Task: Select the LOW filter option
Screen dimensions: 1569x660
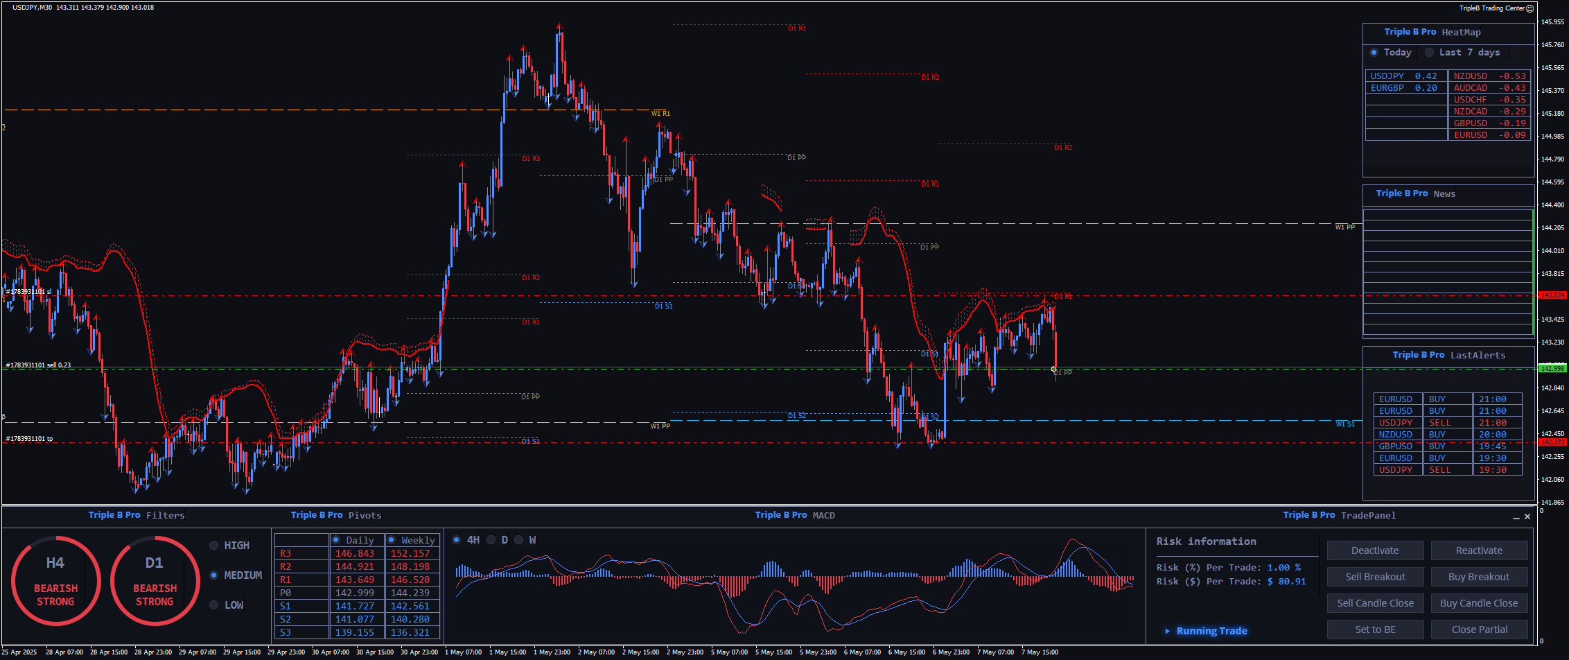Action: point(214,605)
